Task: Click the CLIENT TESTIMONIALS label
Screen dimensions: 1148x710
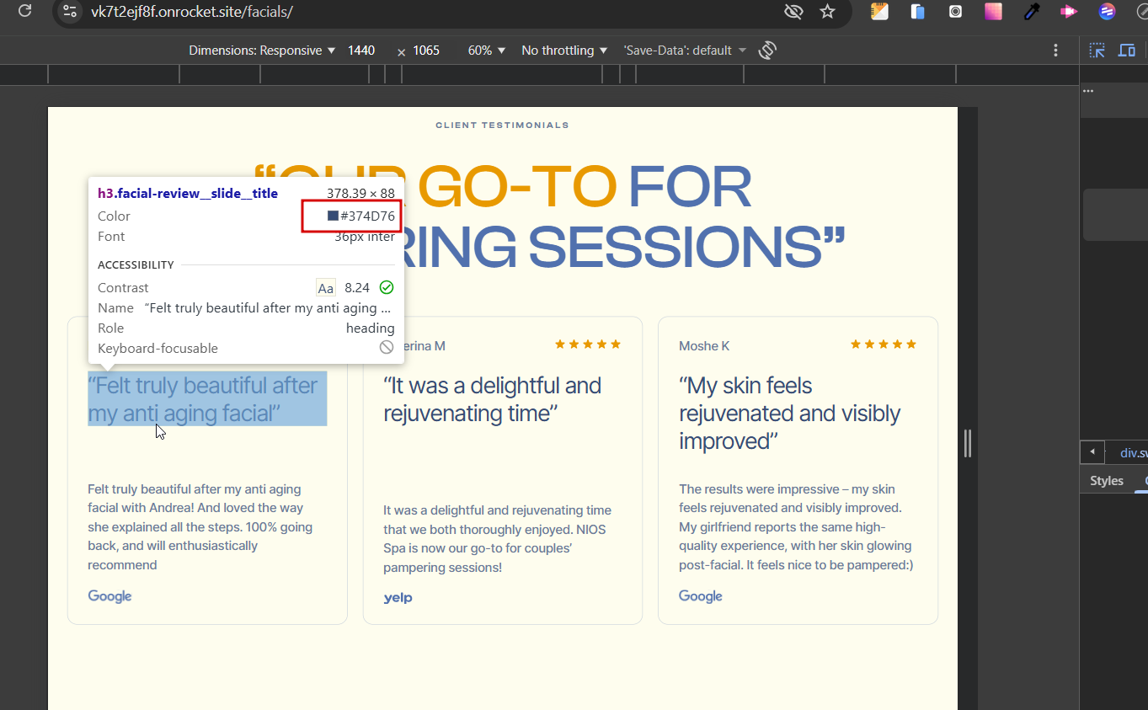Action: point(502,125)
